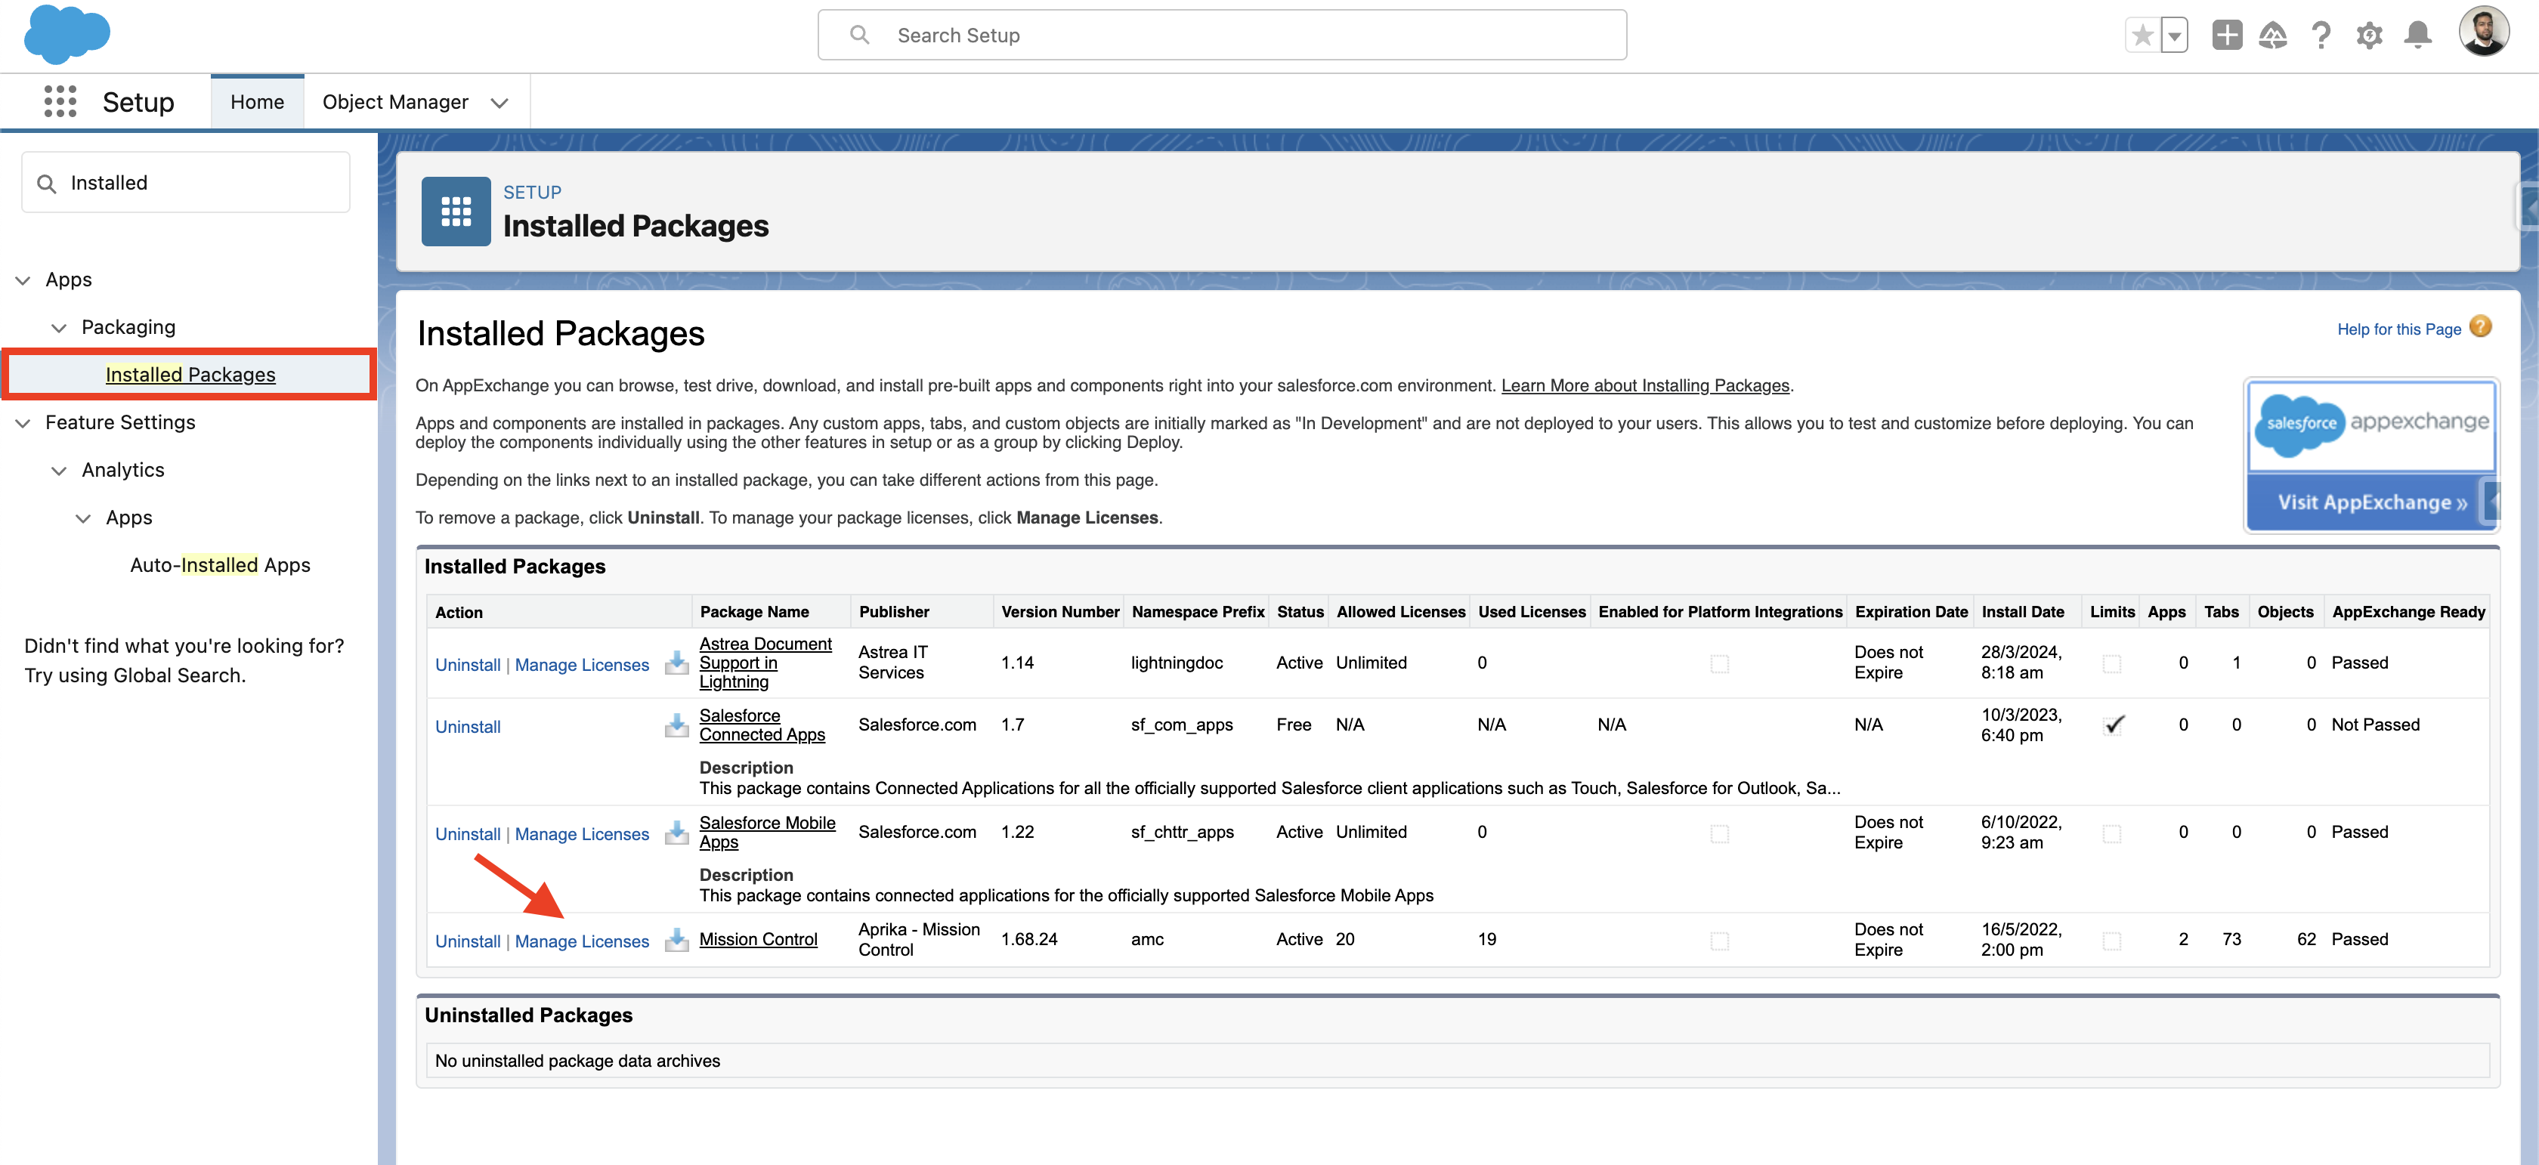Click the help question mark icon

tap(2321, 35)
